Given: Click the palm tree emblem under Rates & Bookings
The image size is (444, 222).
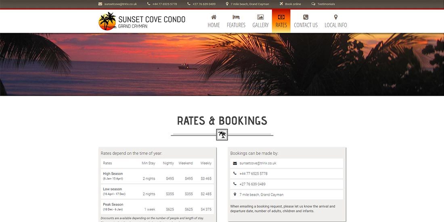Looking at the screenshot, I should (222, 135).
